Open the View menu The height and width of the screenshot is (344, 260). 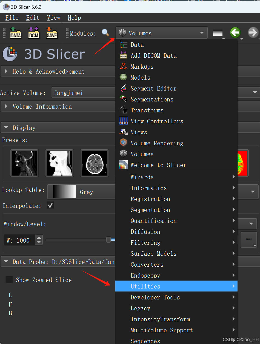point(53,18)
